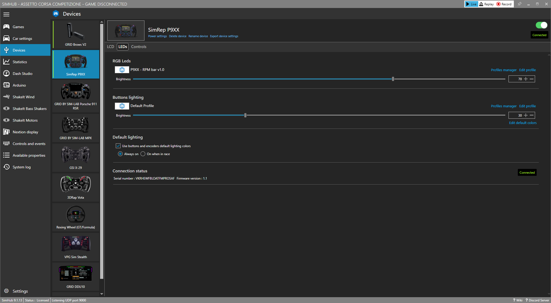Click the Arduino board icon
Viewport: 551px width, 303px height.
[x=6, y=85]
